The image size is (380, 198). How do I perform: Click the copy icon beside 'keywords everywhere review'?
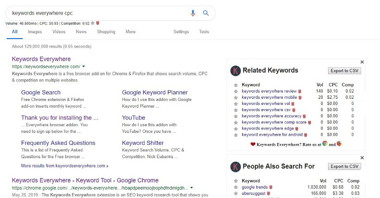pos(300,91)
